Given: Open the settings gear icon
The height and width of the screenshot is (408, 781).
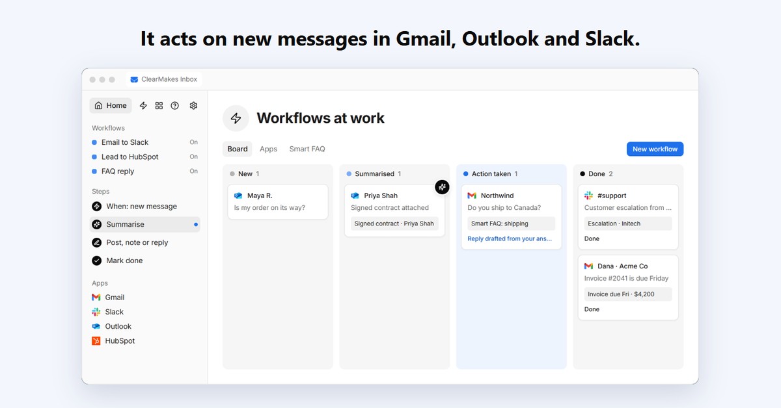Looking at the screenshot, I should [x=193, y=105].
